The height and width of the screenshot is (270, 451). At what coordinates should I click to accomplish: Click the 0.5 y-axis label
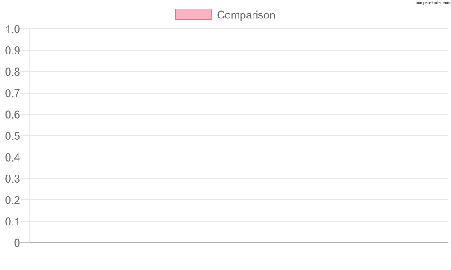click(x=13, y=136)
